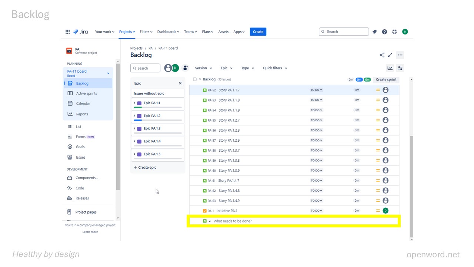Open Projects dropdown menu
474x267 pixels.
pyautogui.click(x=127, y=32)
